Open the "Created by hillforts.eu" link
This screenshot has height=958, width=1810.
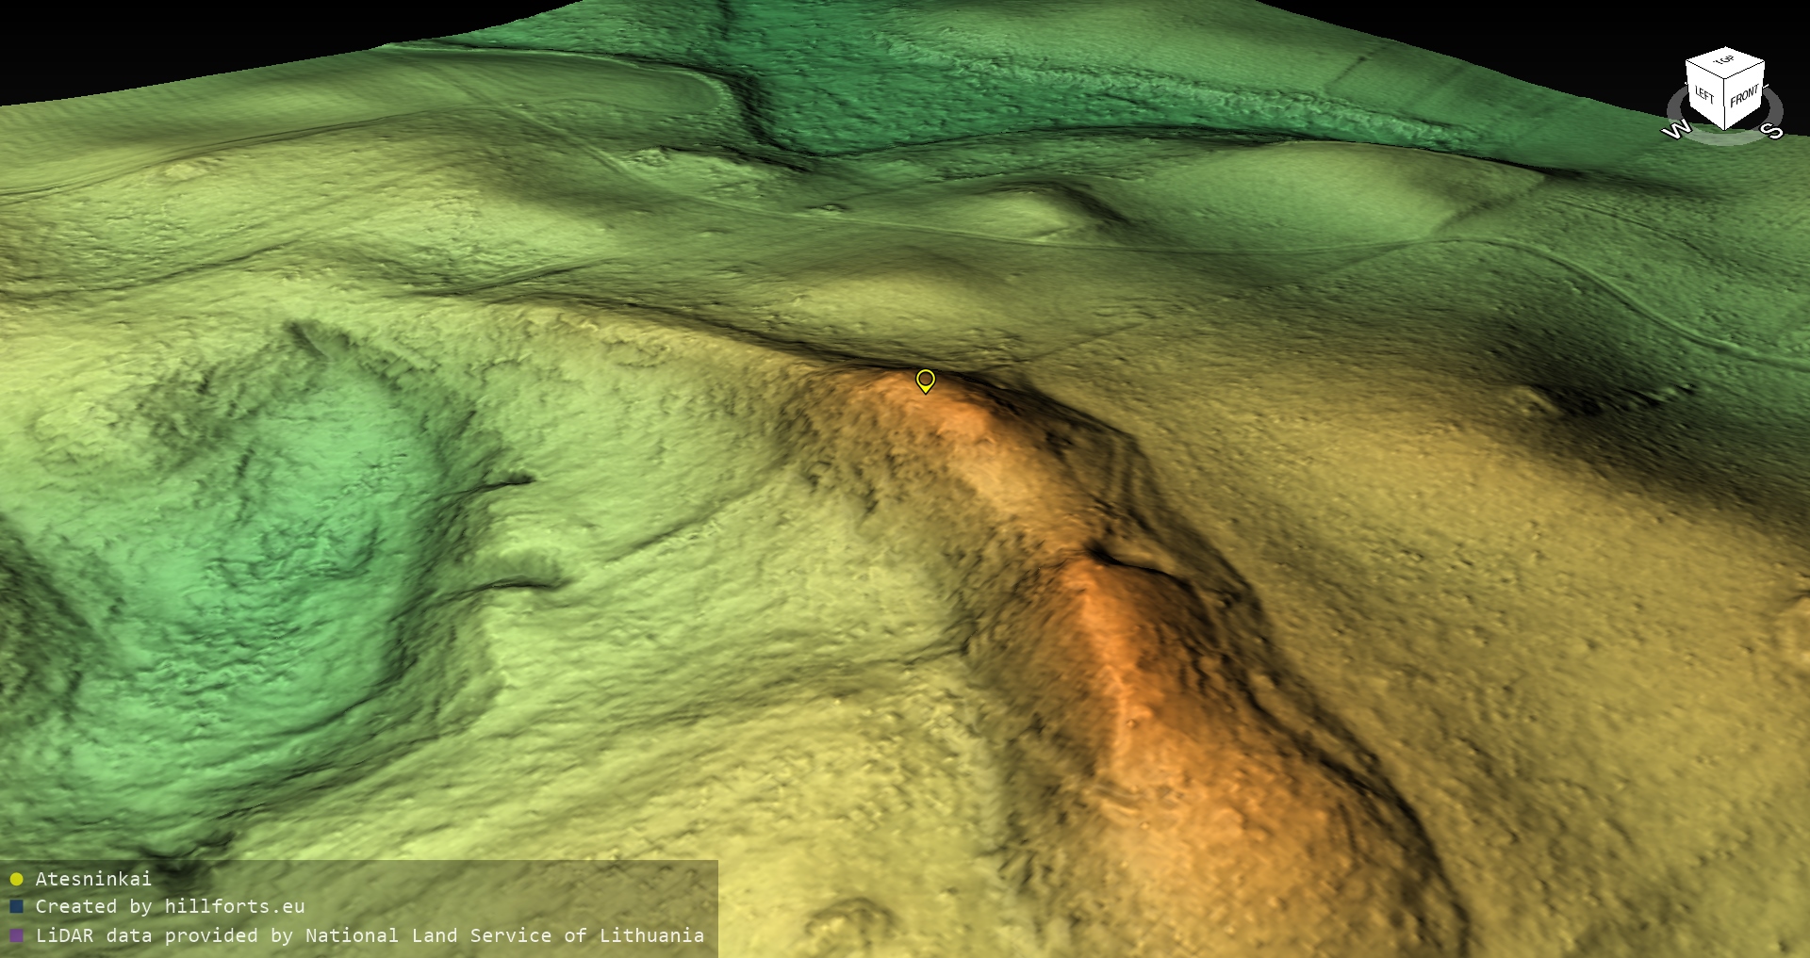[x=170, y=906]
